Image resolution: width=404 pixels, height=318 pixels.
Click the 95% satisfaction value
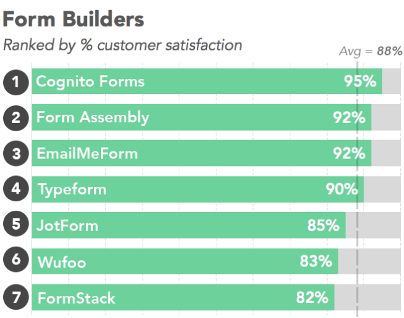point(360,81)
